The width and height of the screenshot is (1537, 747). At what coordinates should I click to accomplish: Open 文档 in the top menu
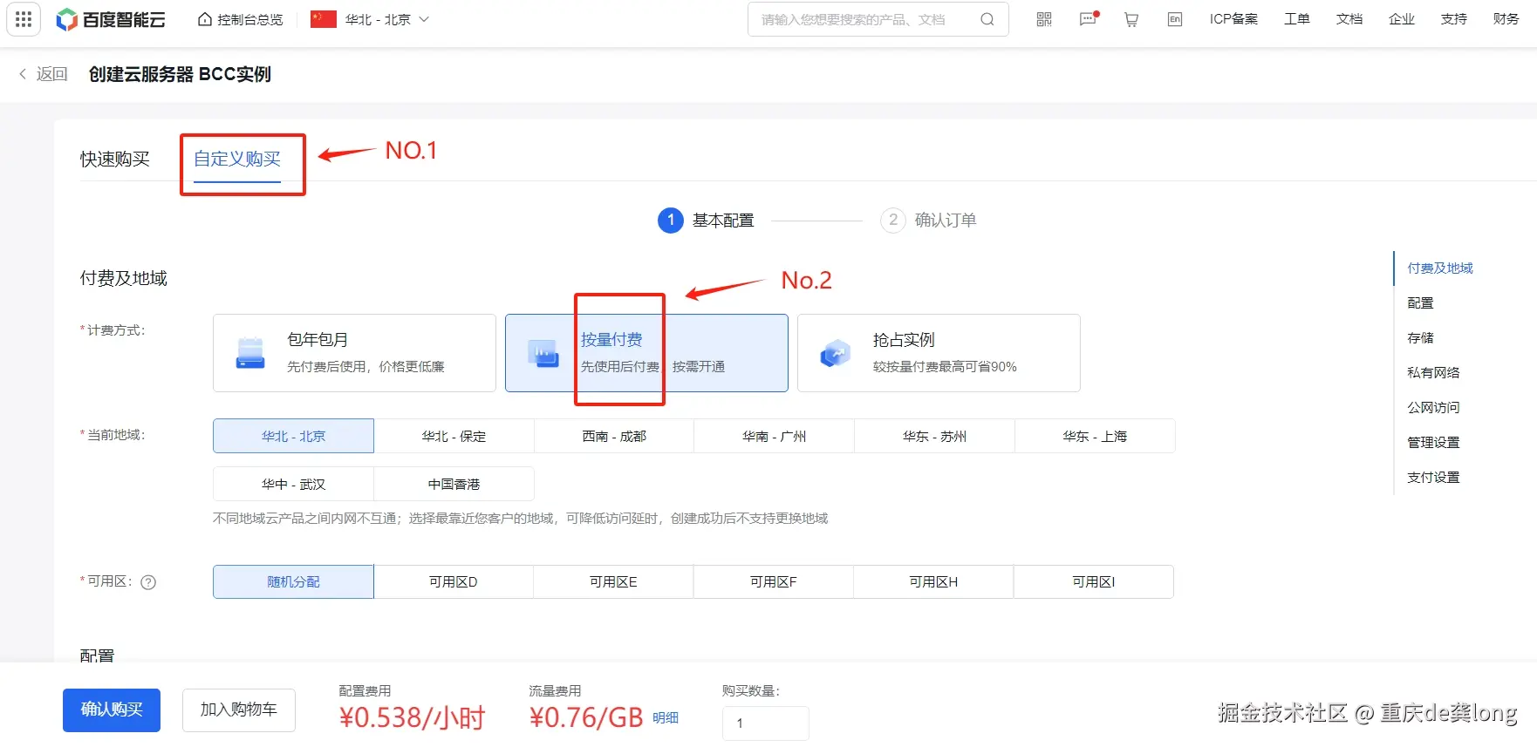[1349, 19]
